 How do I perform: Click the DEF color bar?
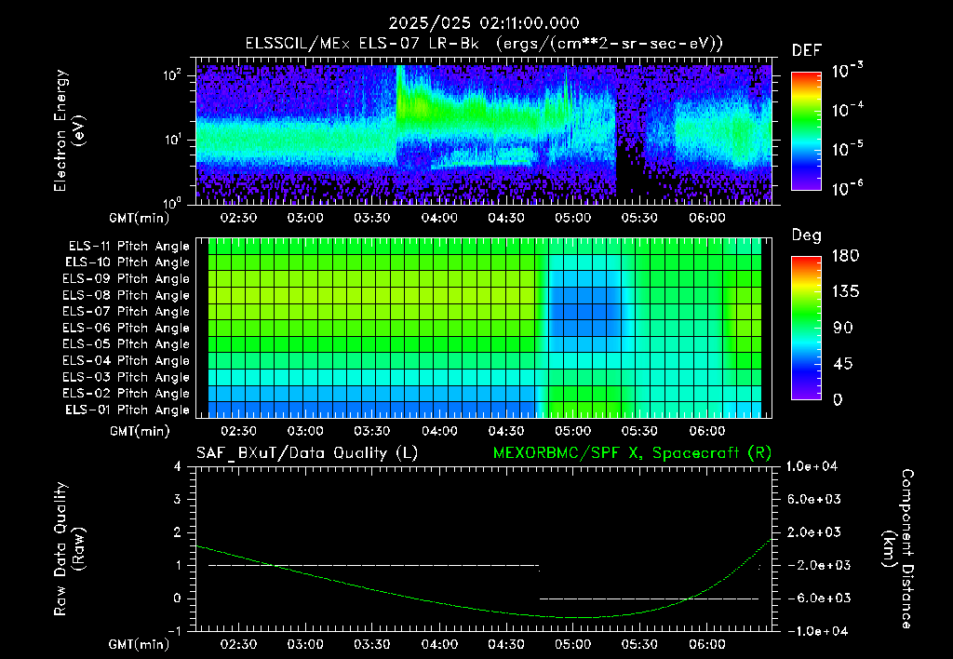pos(806,131)
